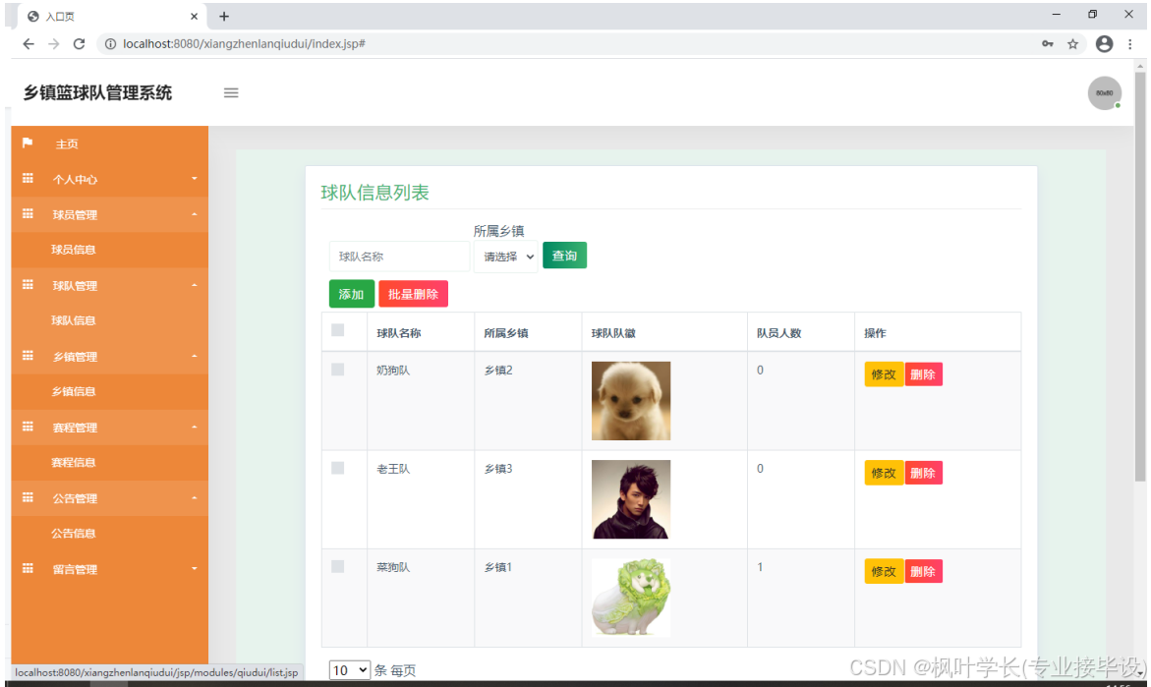
Task: Expand the 个人中心 menu arrow
Action: point(195,178)
